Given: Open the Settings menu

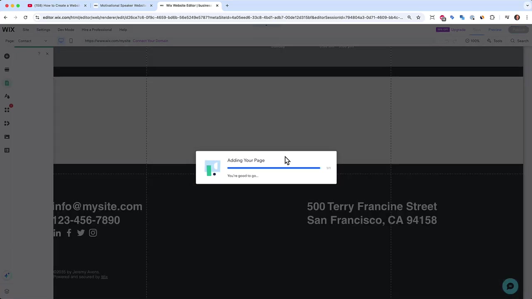Looking at the screenshot, I should coord(43,29).
